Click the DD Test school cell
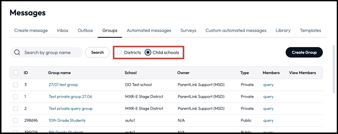The image size is (338, 134). click(x=138, y=85)
